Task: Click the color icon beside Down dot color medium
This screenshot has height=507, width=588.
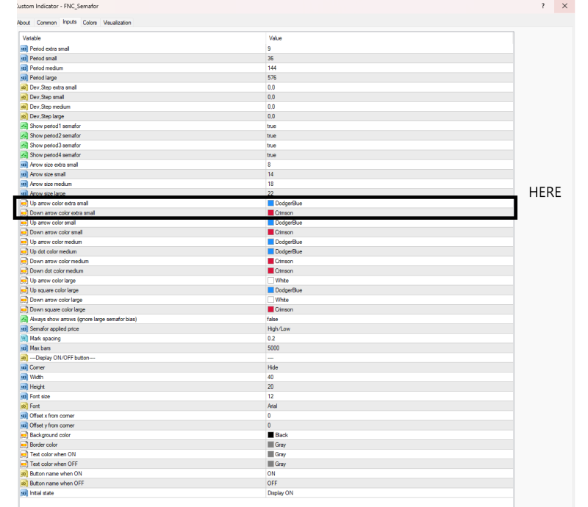Action: point(24,270)
